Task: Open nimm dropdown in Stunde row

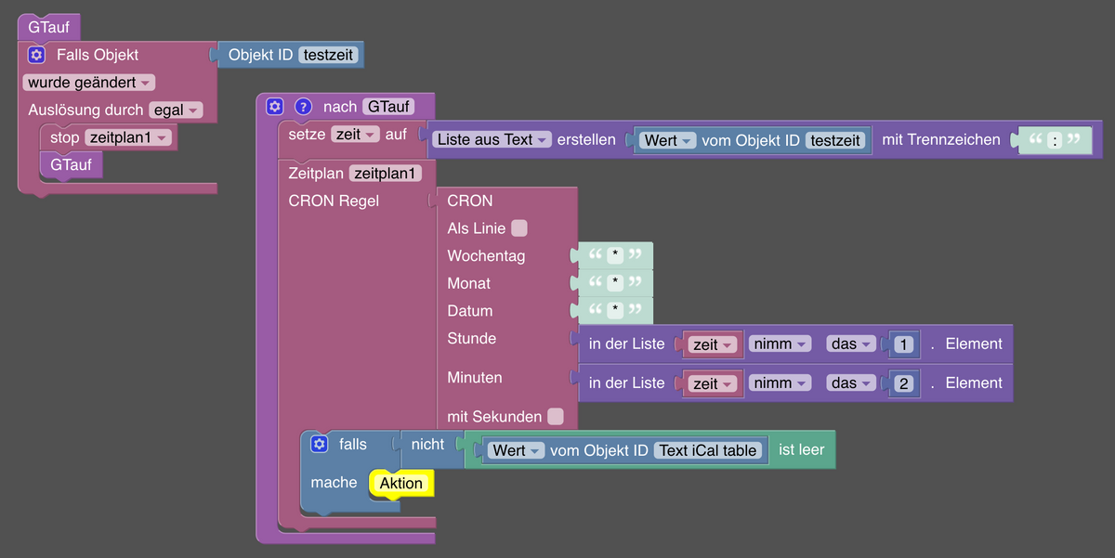Action: (780, 344)
